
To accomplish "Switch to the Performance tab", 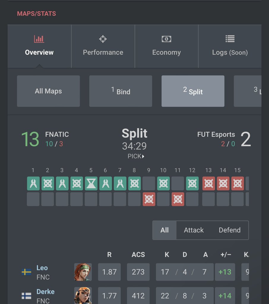I will click(103, 46).
